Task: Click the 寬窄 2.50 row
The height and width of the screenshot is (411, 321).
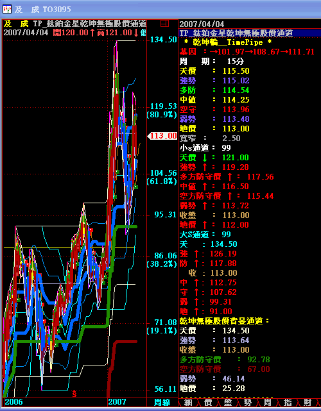Action: (210, 138)
